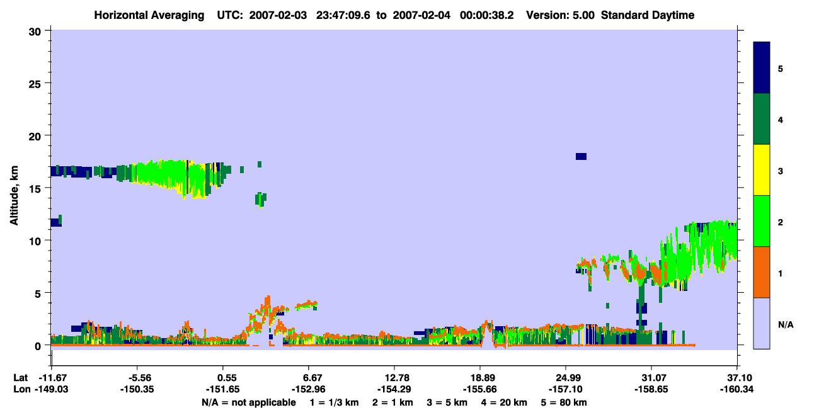Click the bright green colorbar segment labeled 2
Image resolution: width=819 pixels, height=420 pixels.
coord(762,221)
